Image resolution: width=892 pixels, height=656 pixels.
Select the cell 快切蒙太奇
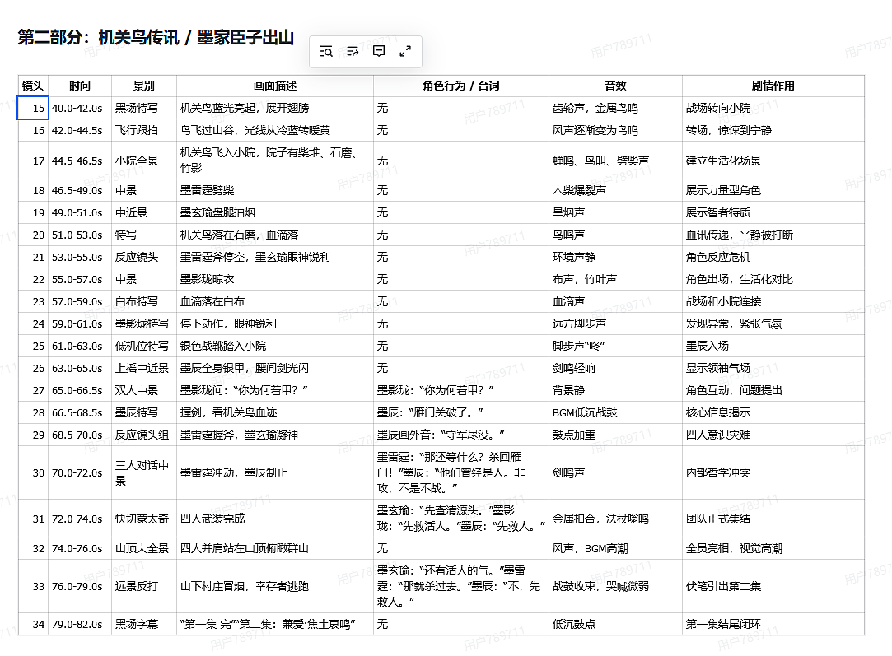144,519
